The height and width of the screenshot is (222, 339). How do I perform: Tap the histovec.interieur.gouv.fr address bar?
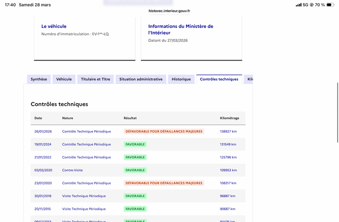click(x=169, y=11)
